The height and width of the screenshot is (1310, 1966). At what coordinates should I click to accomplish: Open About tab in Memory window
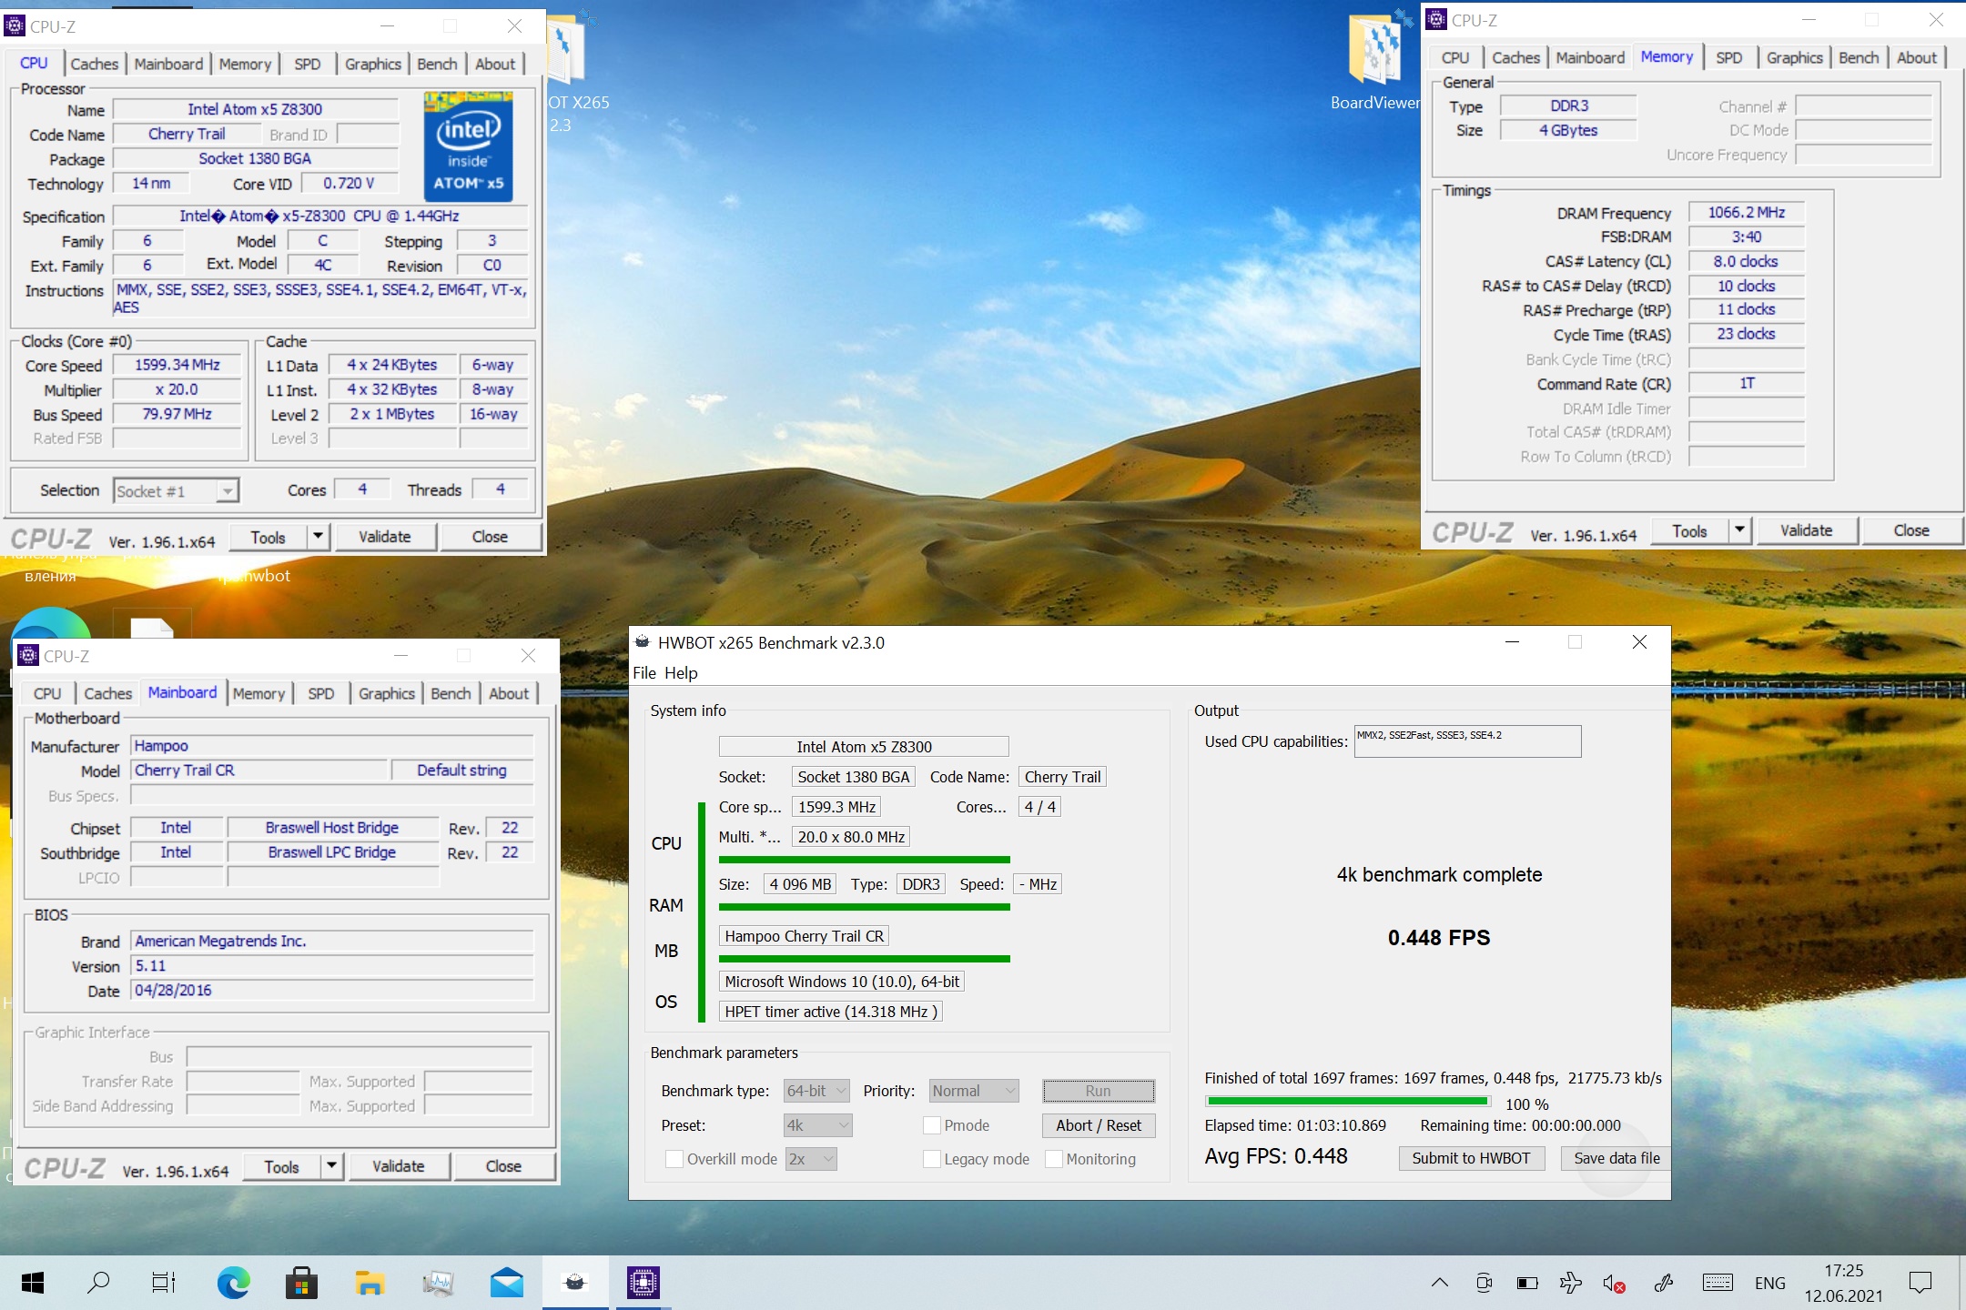point(1917,57)
